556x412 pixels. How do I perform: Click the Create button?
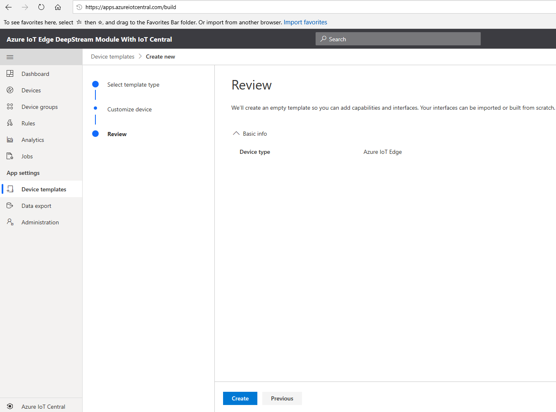[x=240, y=398]
